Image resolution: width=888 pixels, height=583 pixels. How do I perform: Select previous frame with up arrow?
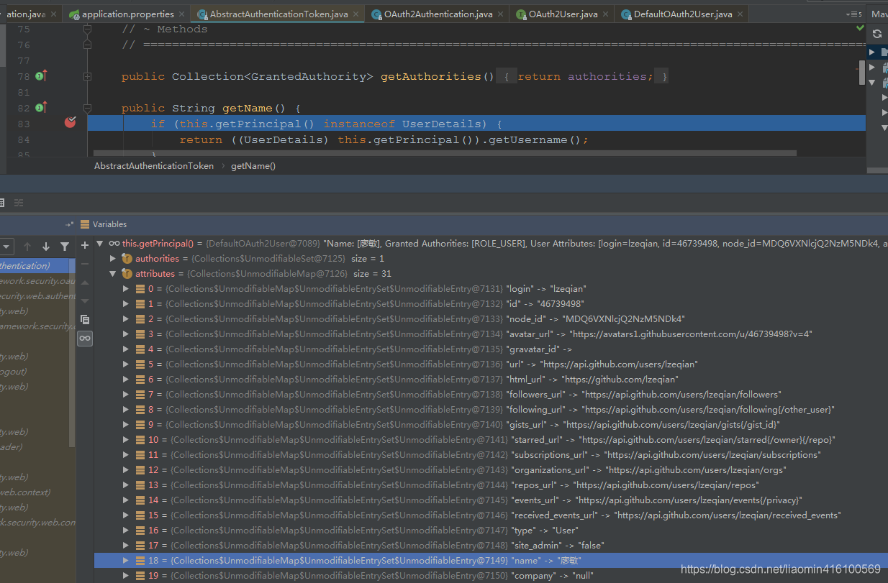tap(28, 247)
